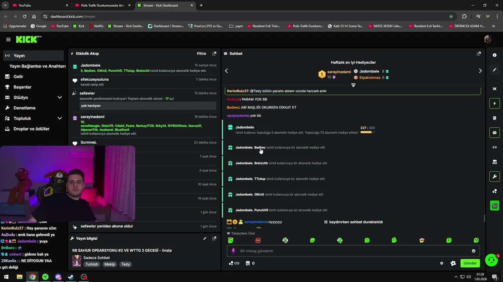Click the paused chat notice to resume
This screenshot has height=282, width=503.
coord(353,222)
